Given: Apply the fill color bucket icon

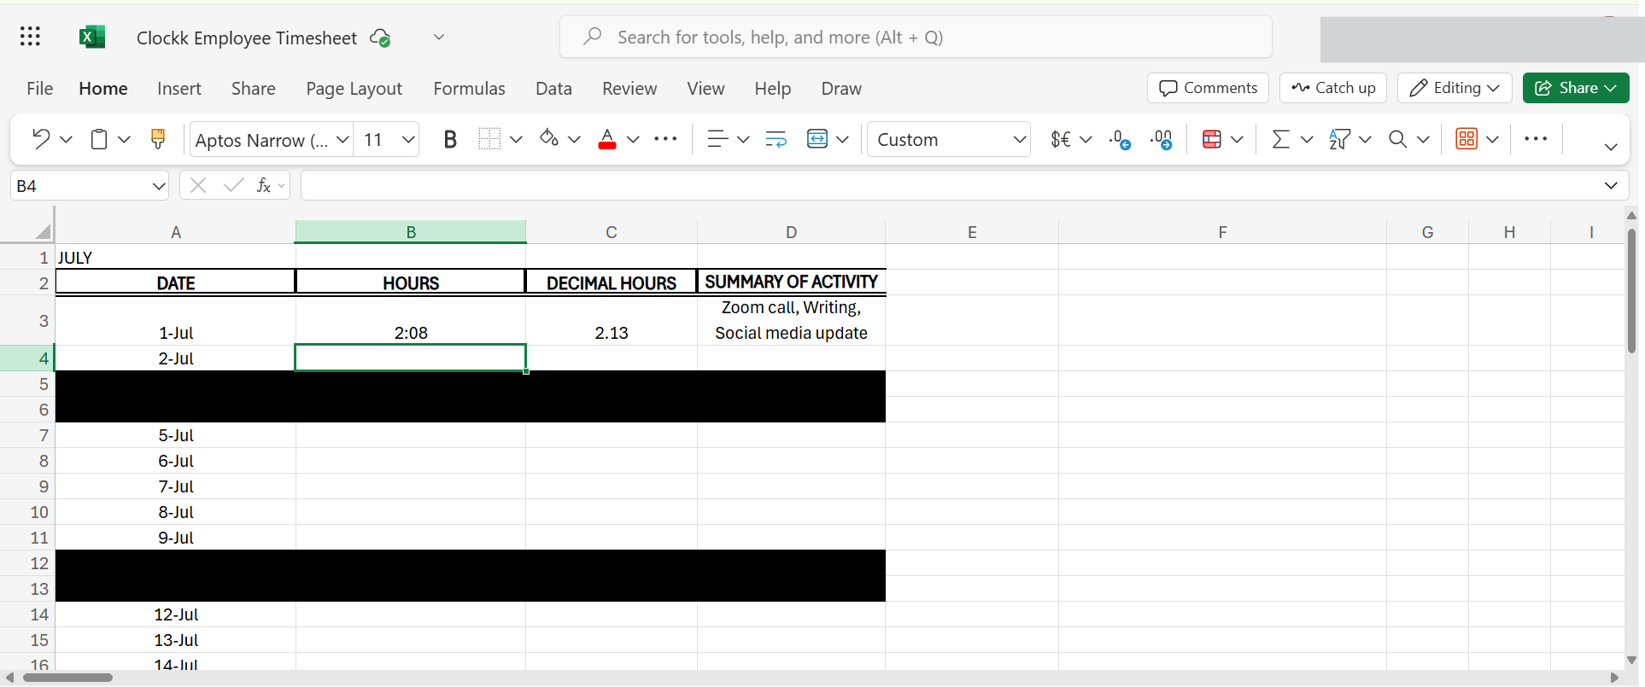Looking at the screenshot, I should tap(548, 138).
